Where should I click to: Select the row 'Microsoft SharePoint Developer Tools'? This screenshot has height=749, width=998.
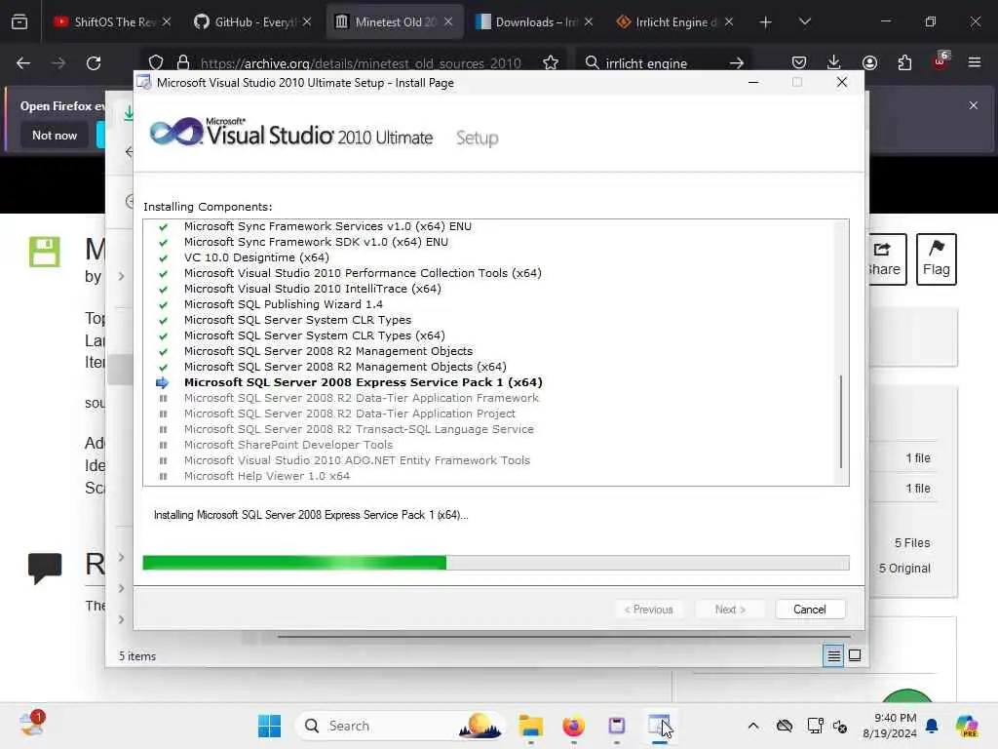tap(288, 445)
